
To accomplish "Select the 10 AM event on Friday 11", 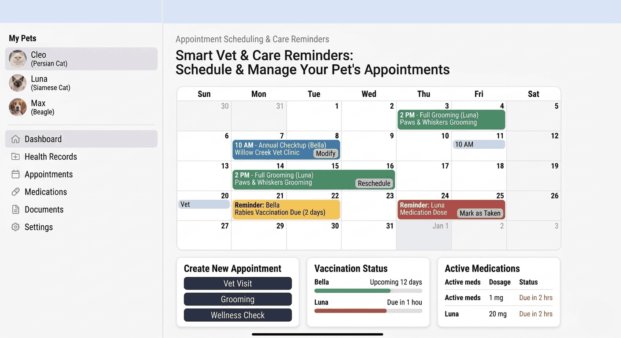I will point(479,144).
